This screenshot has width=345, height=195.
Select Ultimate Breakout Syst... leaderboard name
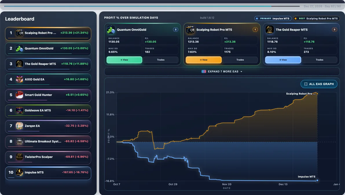[43, 141]
